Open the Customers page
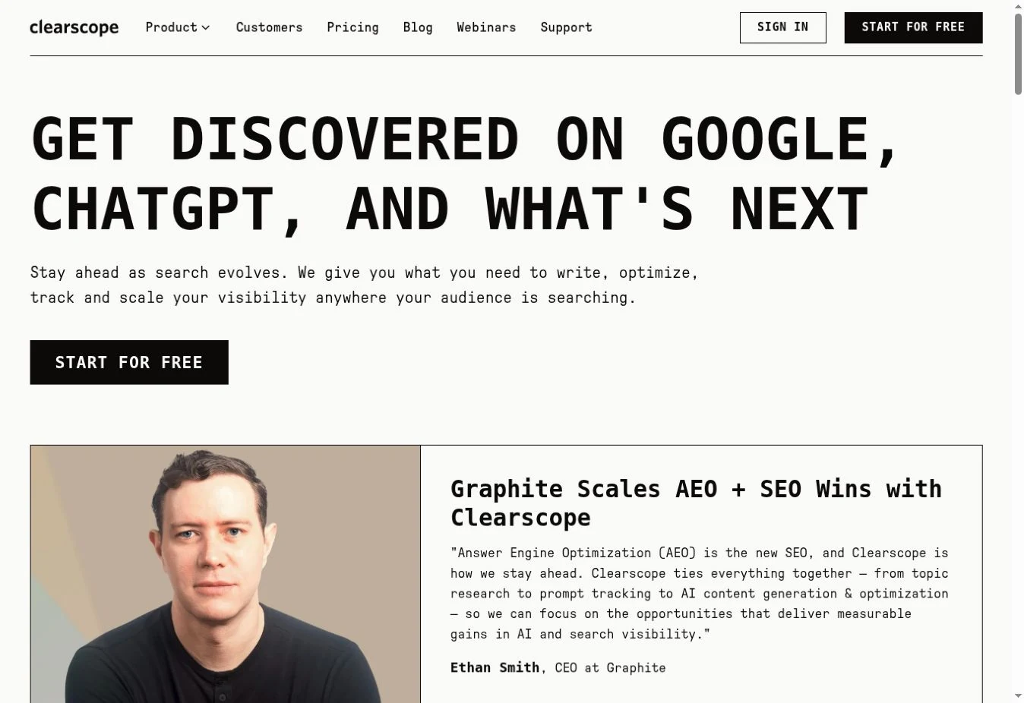This screenshot has width=1024, height=703. (269, 27)
